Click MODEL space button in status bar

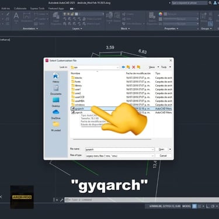(x=186, y=206)
